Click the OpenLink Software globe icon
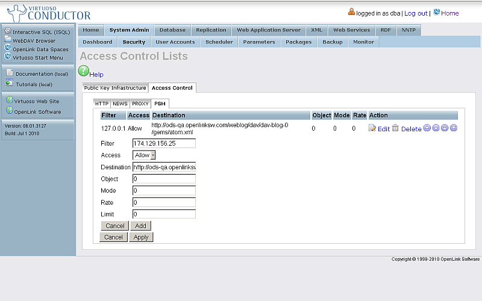The image size is (482, 301). pyautogui.click(x=10, y=110)
